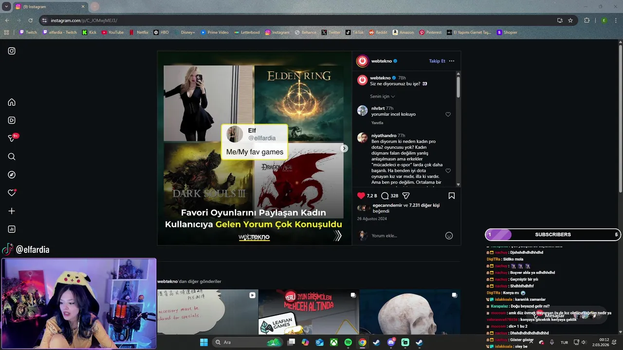Reply to nhrbrt with Yanıtla
623x350 pixels.
[x=377, y=123]
